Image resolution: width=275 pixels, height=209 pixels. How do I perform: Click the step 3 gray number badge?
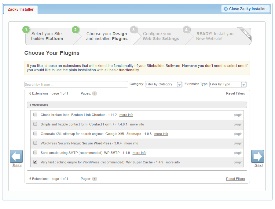pyautogui.click(x=133, y=30)
